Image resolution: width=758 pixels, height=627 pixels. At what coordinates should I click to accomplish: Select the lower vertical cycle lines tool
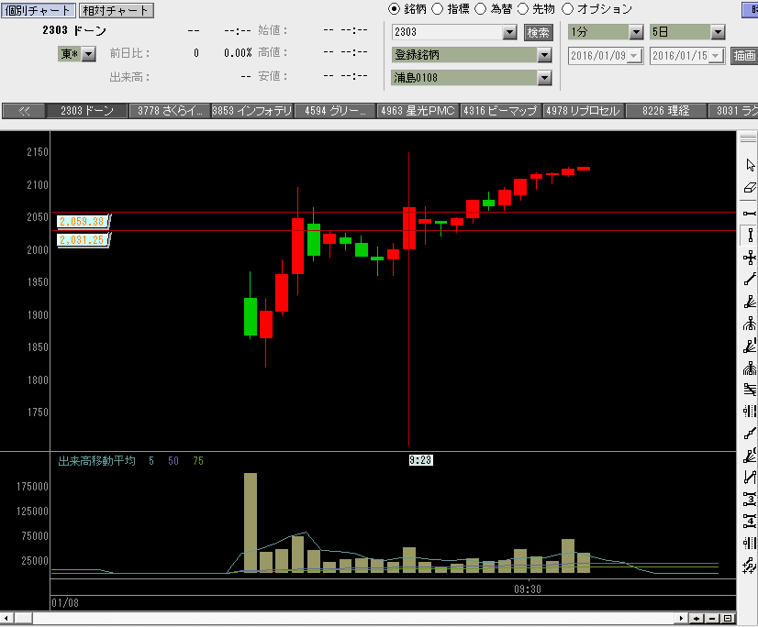tap(750, 543)
